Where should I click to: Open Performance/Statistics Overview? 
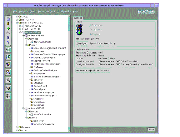93,70
